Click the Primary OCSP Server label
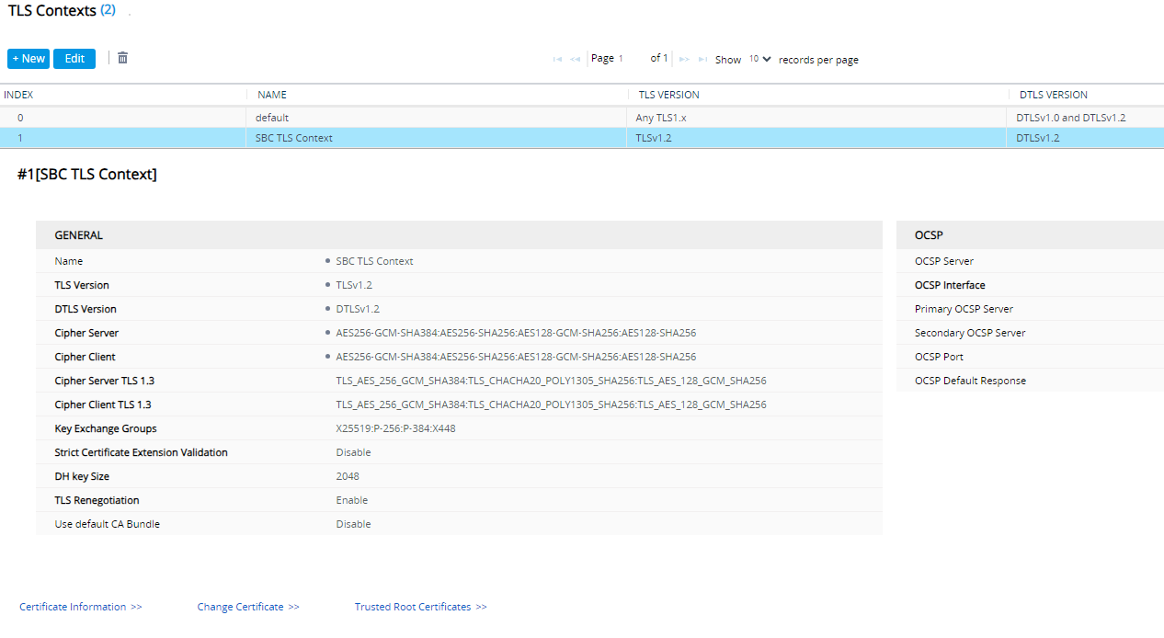Viewport: 1164px width, 638px height. click(964, 309)
